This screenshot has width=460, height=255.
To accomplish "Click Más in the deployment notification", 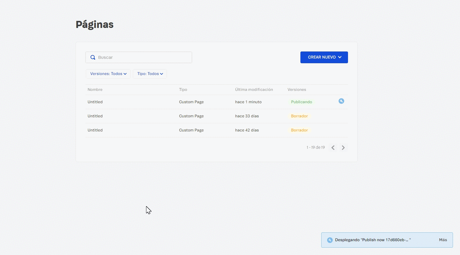I will point(443,240).
